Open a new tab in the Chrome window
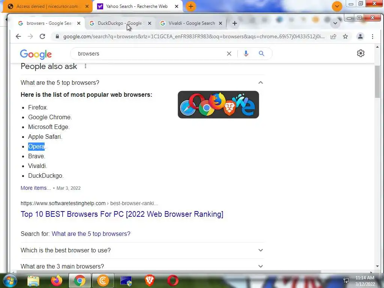The height and width of the screenshot is (288, 384). click(x=235, y=23)
